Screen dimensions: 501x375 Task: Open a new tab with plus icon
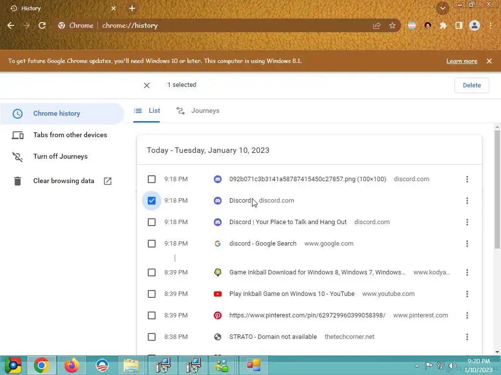pyautogui.click(x=132, y=8)
